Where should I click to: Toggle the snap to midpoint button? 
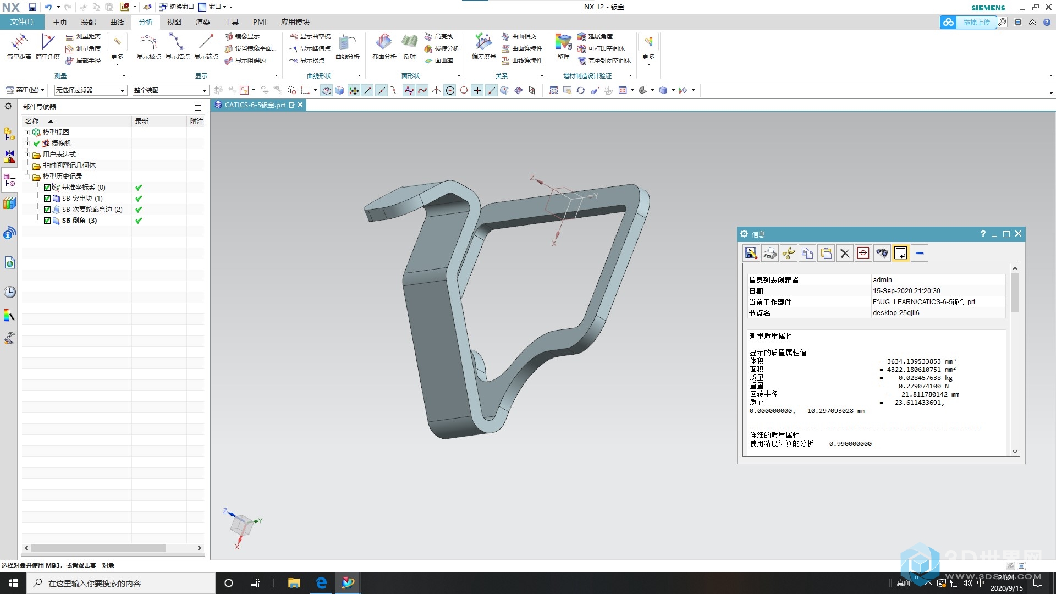coord(381,90)
